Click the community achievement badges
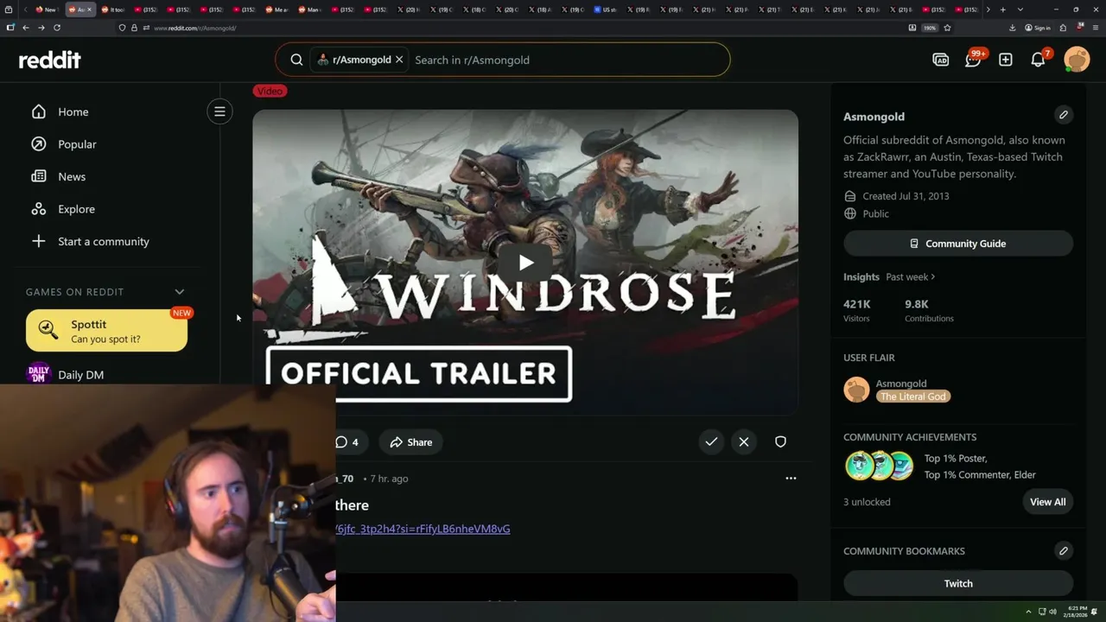This screenshot has width=1106, height=622. coord(879,466)
